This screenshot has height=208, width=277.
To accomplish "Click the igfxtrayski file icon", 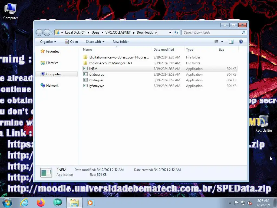I will [85, 80].
